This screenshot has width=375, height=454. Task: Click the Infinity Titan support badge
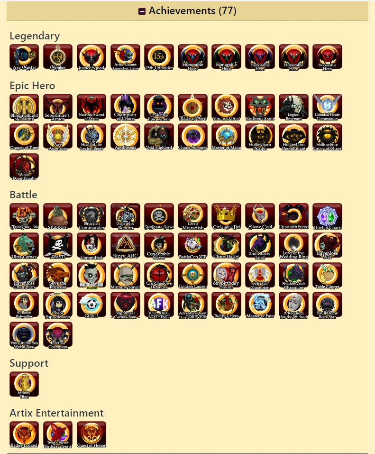click(x=24, y=385)
